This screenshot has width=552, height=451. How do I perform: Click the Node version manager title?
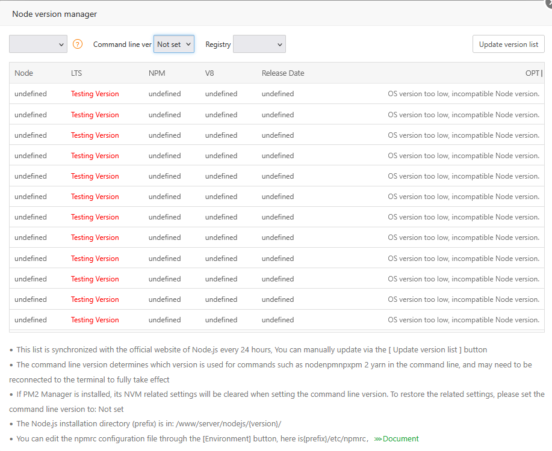54,14
